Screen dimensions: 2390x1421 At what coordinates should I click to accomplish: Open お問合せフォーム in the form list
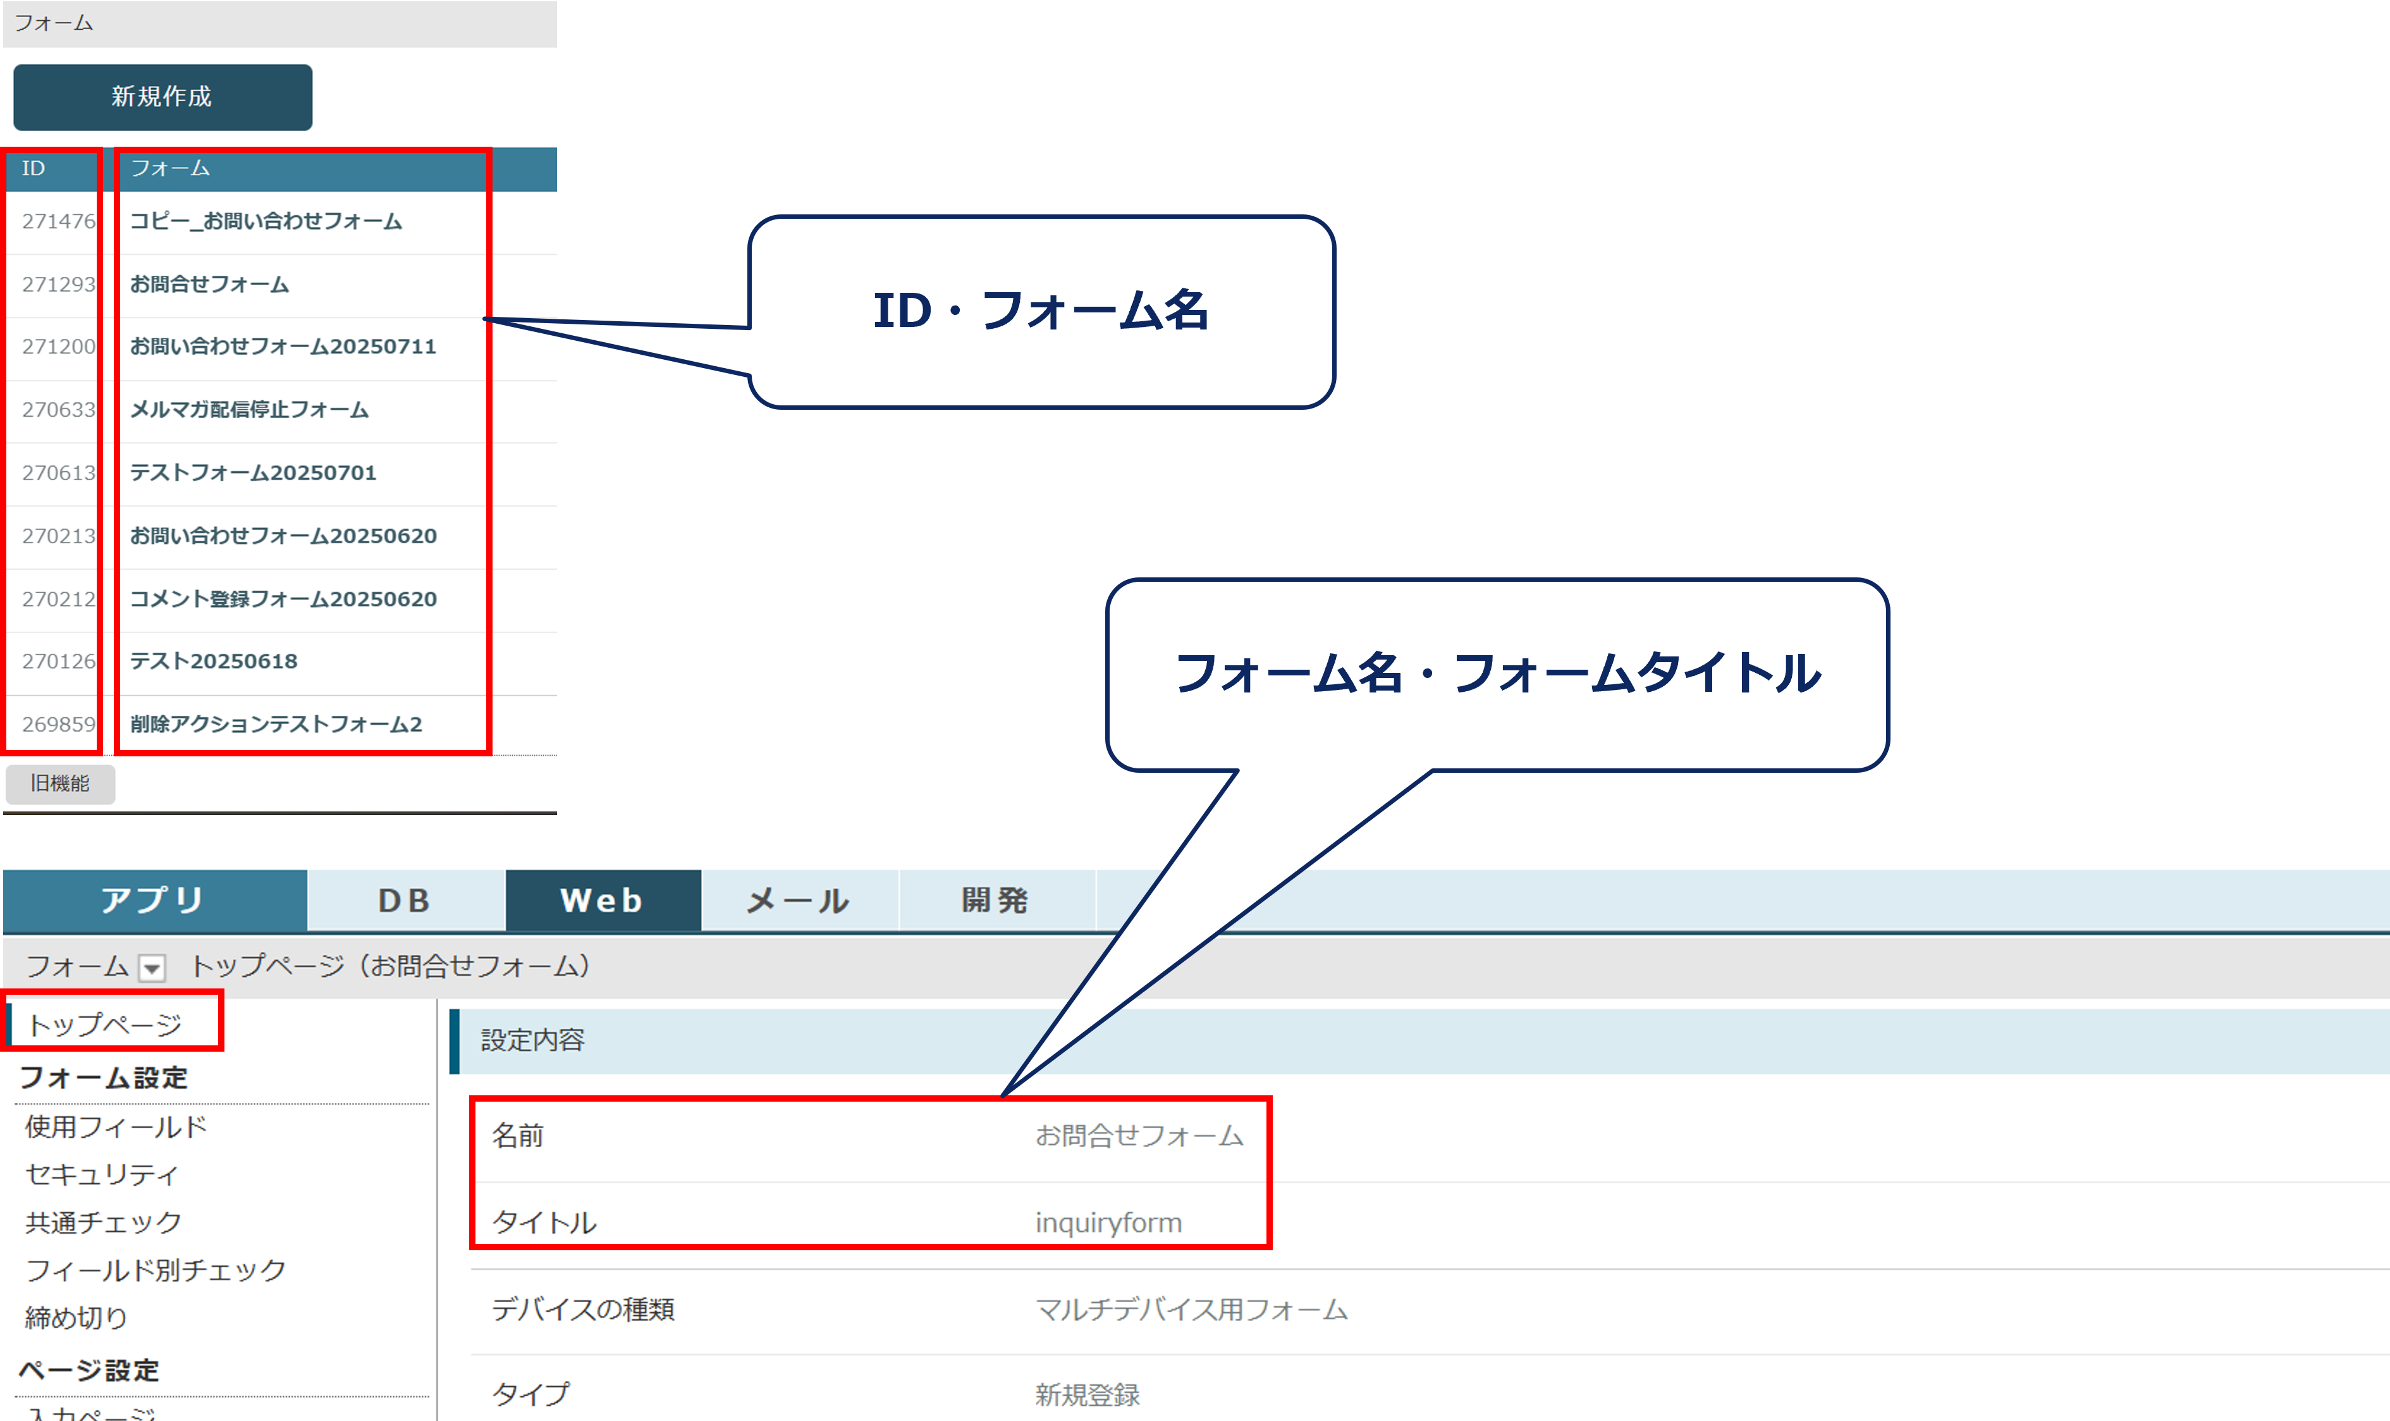coord(210,285)
